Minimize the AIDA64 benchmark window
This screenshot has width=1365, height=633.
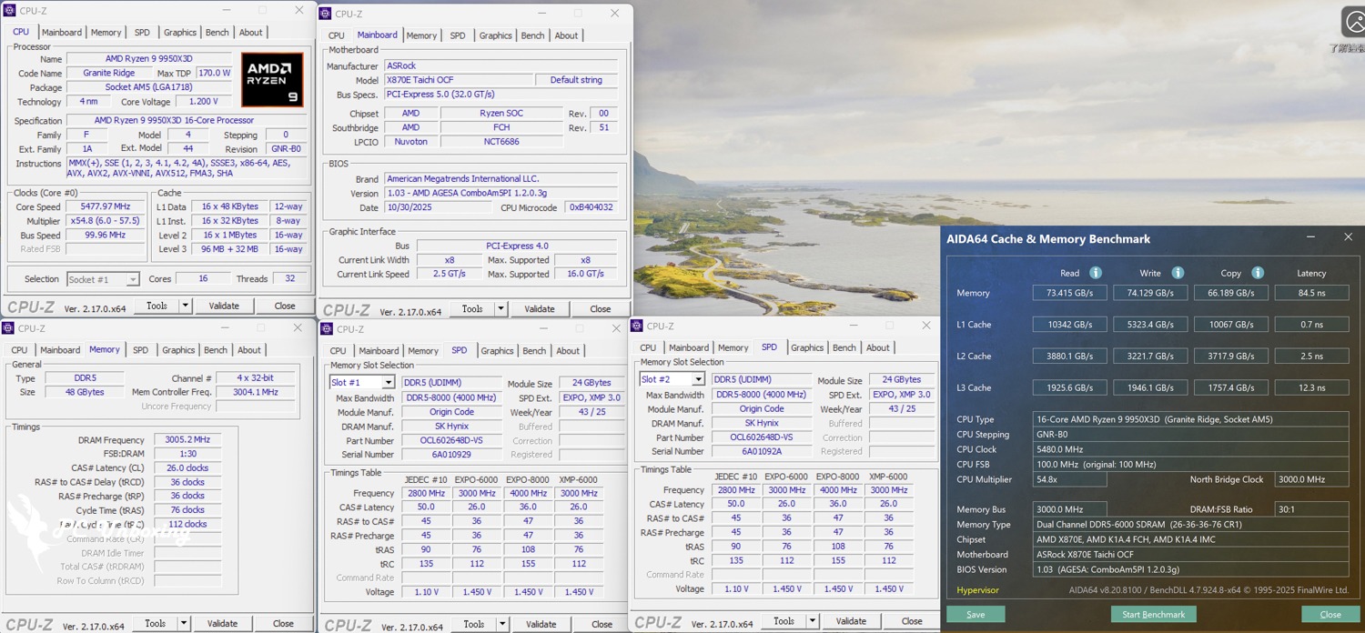click(1310, 237)
